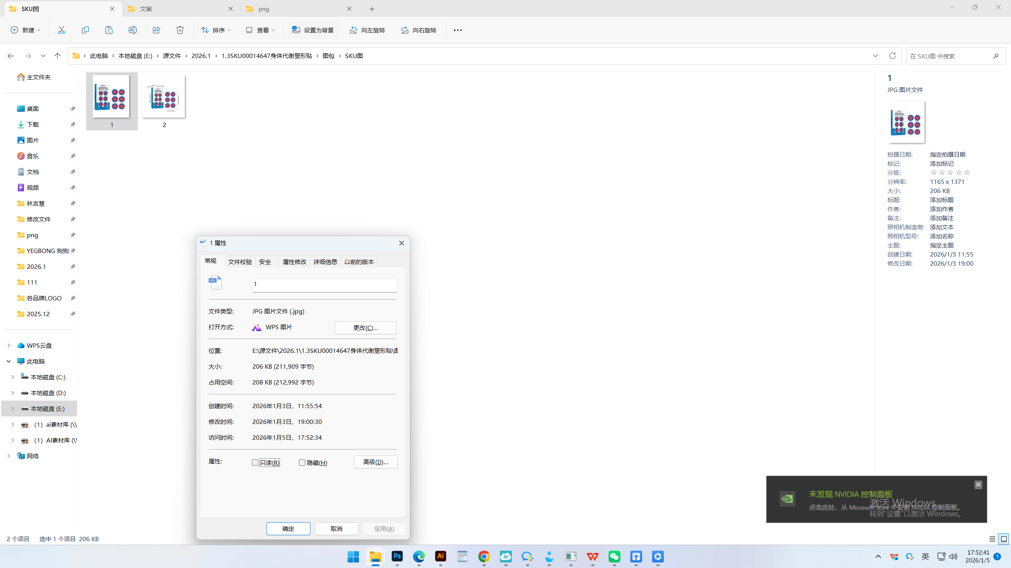Open 桌面 in the sidebar

point(33,109)
